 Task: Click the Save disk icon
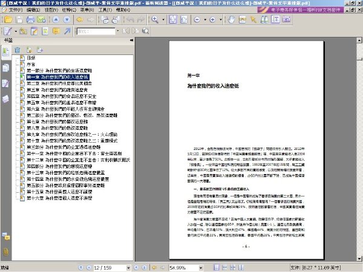pyautogui.click(x=19, y=20)
